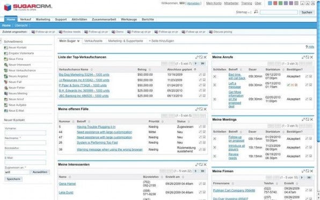Sort by Abschluss geplant column
The height and width of the screenshot is (200, 320).
click(179, 70)
